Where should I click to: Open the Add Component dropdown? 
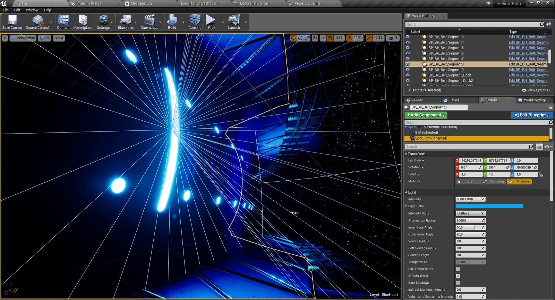pyautogui.click(x=426, y=115)
